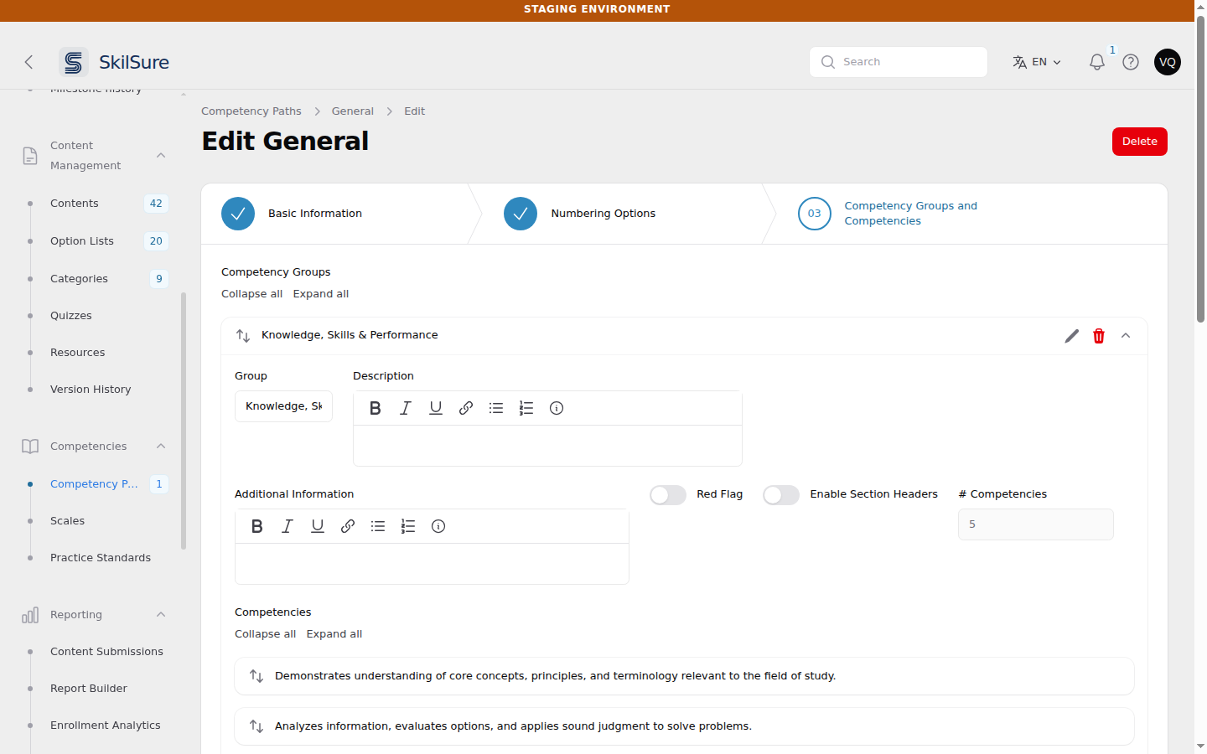Collapse the Content Management section
The height and width of the screenshot is (754, 1207).
click(161, 156)
